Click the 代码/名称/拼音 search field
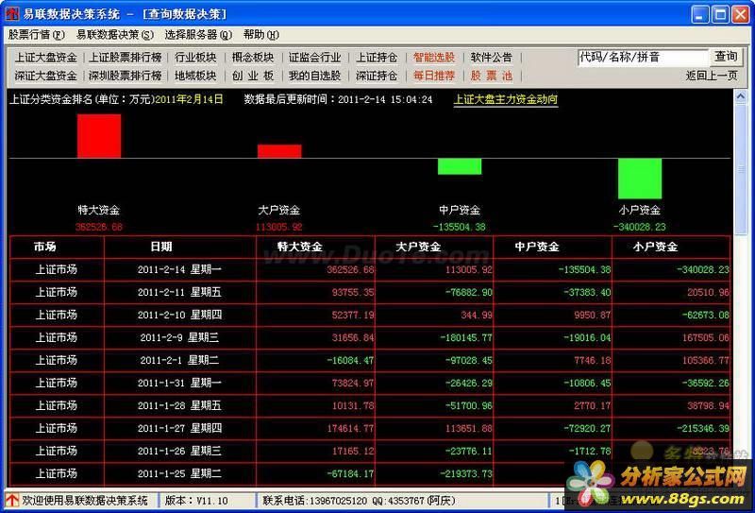This screenshot has width=755, height=513. click(x=643, y=57)
